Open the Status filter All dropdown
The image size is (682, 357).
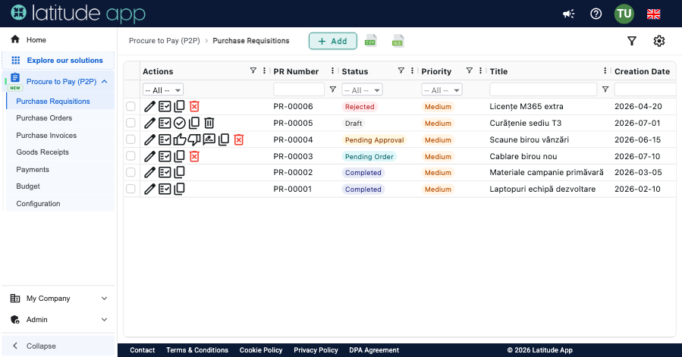363,90
